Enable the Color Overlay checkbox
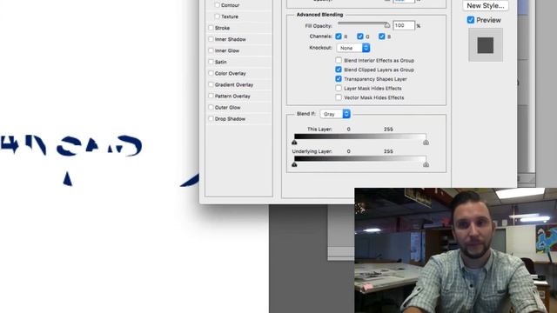Screen dimensions: 557x313 tap(211, 73)
